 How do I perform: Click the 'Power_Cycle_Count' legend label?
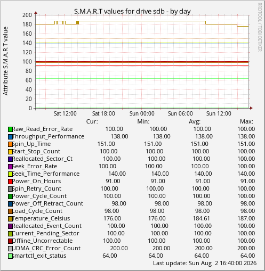[x=39, y=196]
